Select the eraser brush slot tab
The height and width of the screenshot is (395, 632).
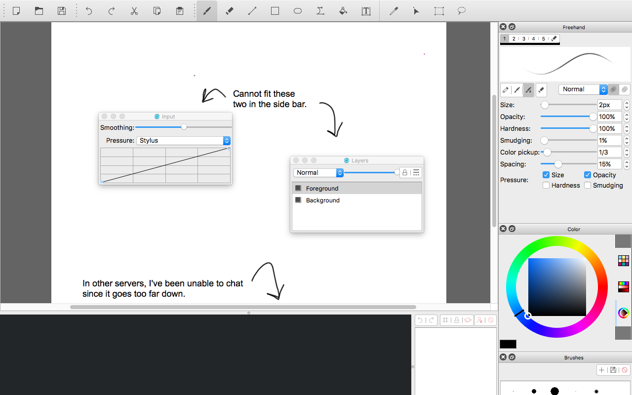[554, 39]
